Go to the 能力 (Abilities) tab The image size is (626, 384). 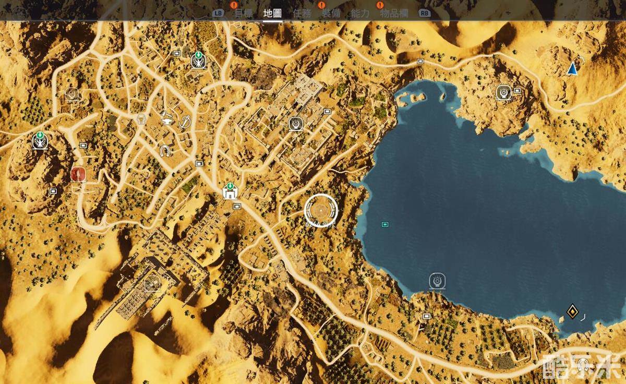360,14
